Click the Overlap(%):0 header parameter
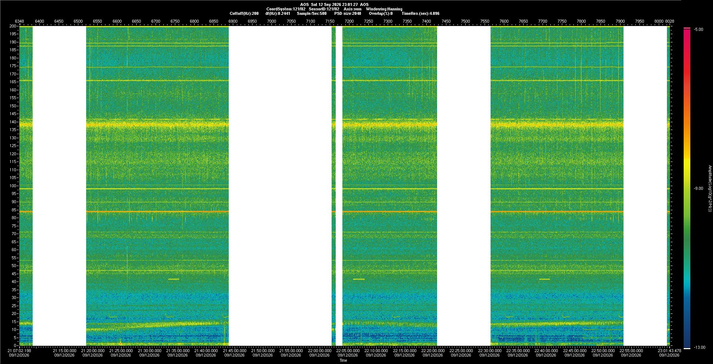 click(381, 13)
